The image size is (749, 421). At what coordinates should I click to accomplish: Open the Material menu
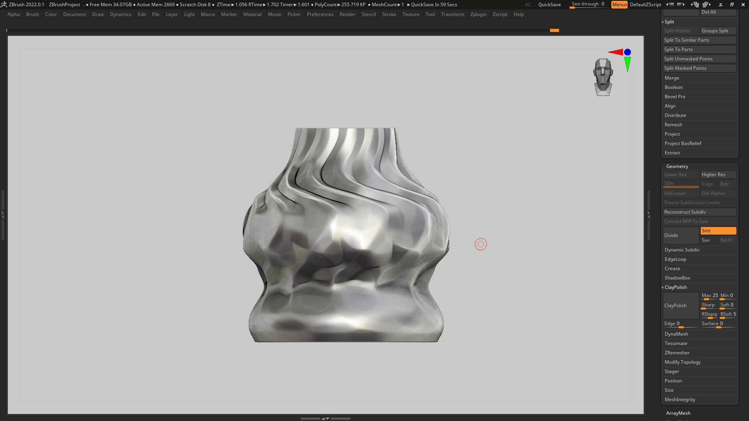[252, 14]
